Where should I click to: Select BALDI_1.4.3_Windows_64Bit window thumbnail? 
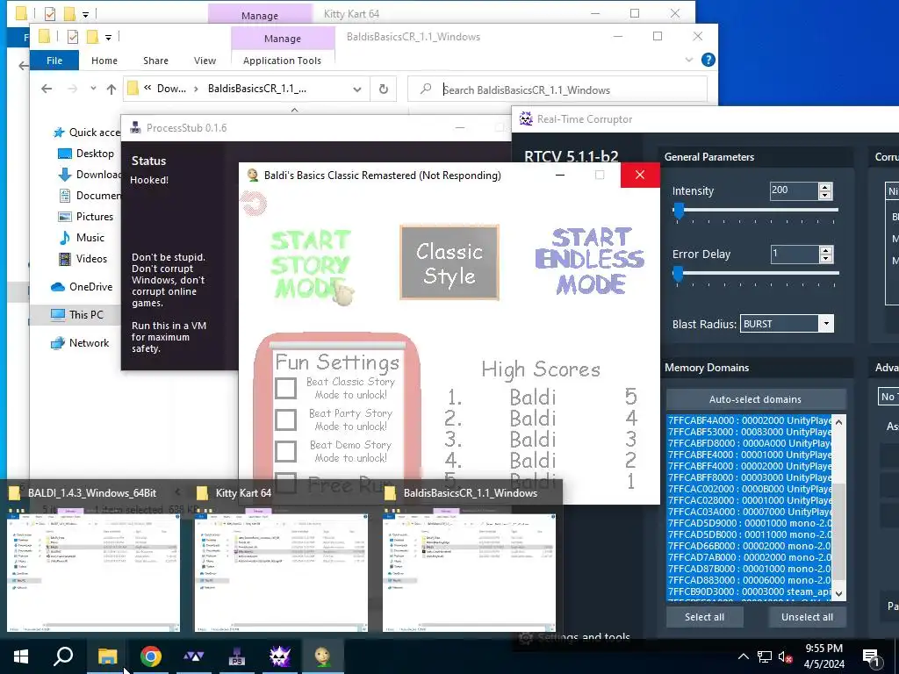click(x=93, y=572)
